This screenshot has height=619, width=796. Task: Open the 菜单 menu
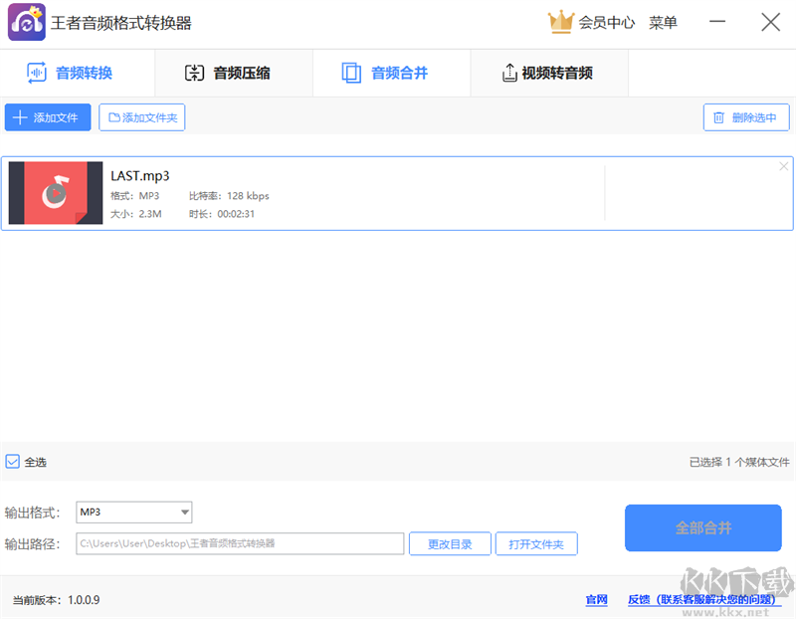coord(664,22)
